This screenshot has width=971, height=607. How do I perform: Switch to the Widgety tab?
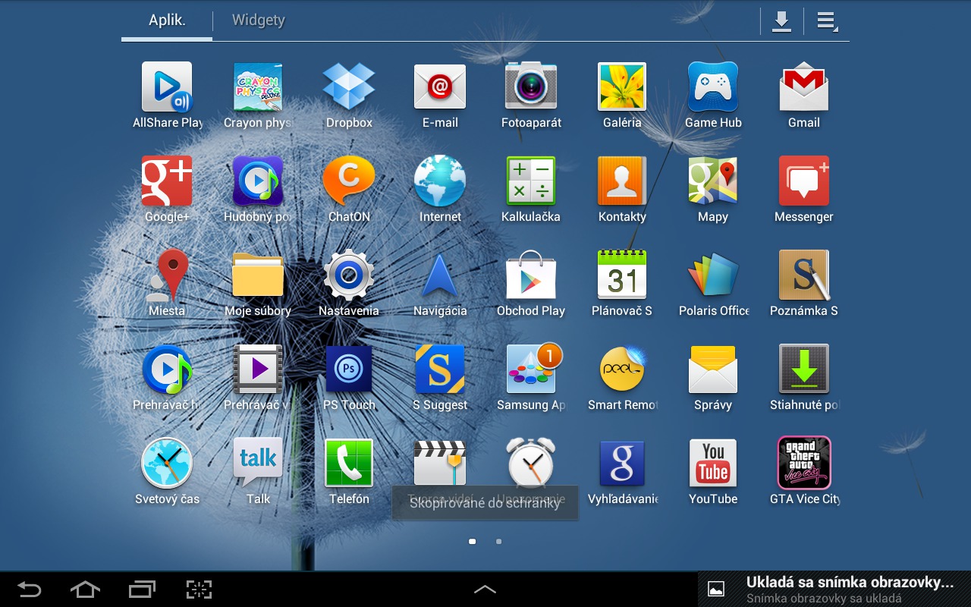click(x=256, y=20)
